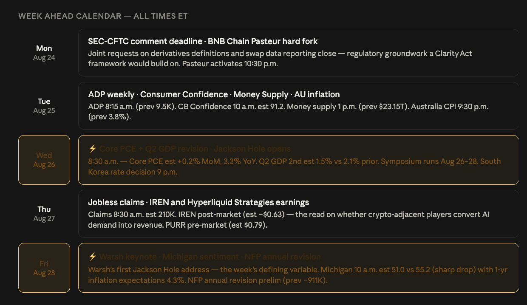
Task: Click the highlighted Fri Aug 28 date box
Action: pyautogui.click(x=44, y=268)
